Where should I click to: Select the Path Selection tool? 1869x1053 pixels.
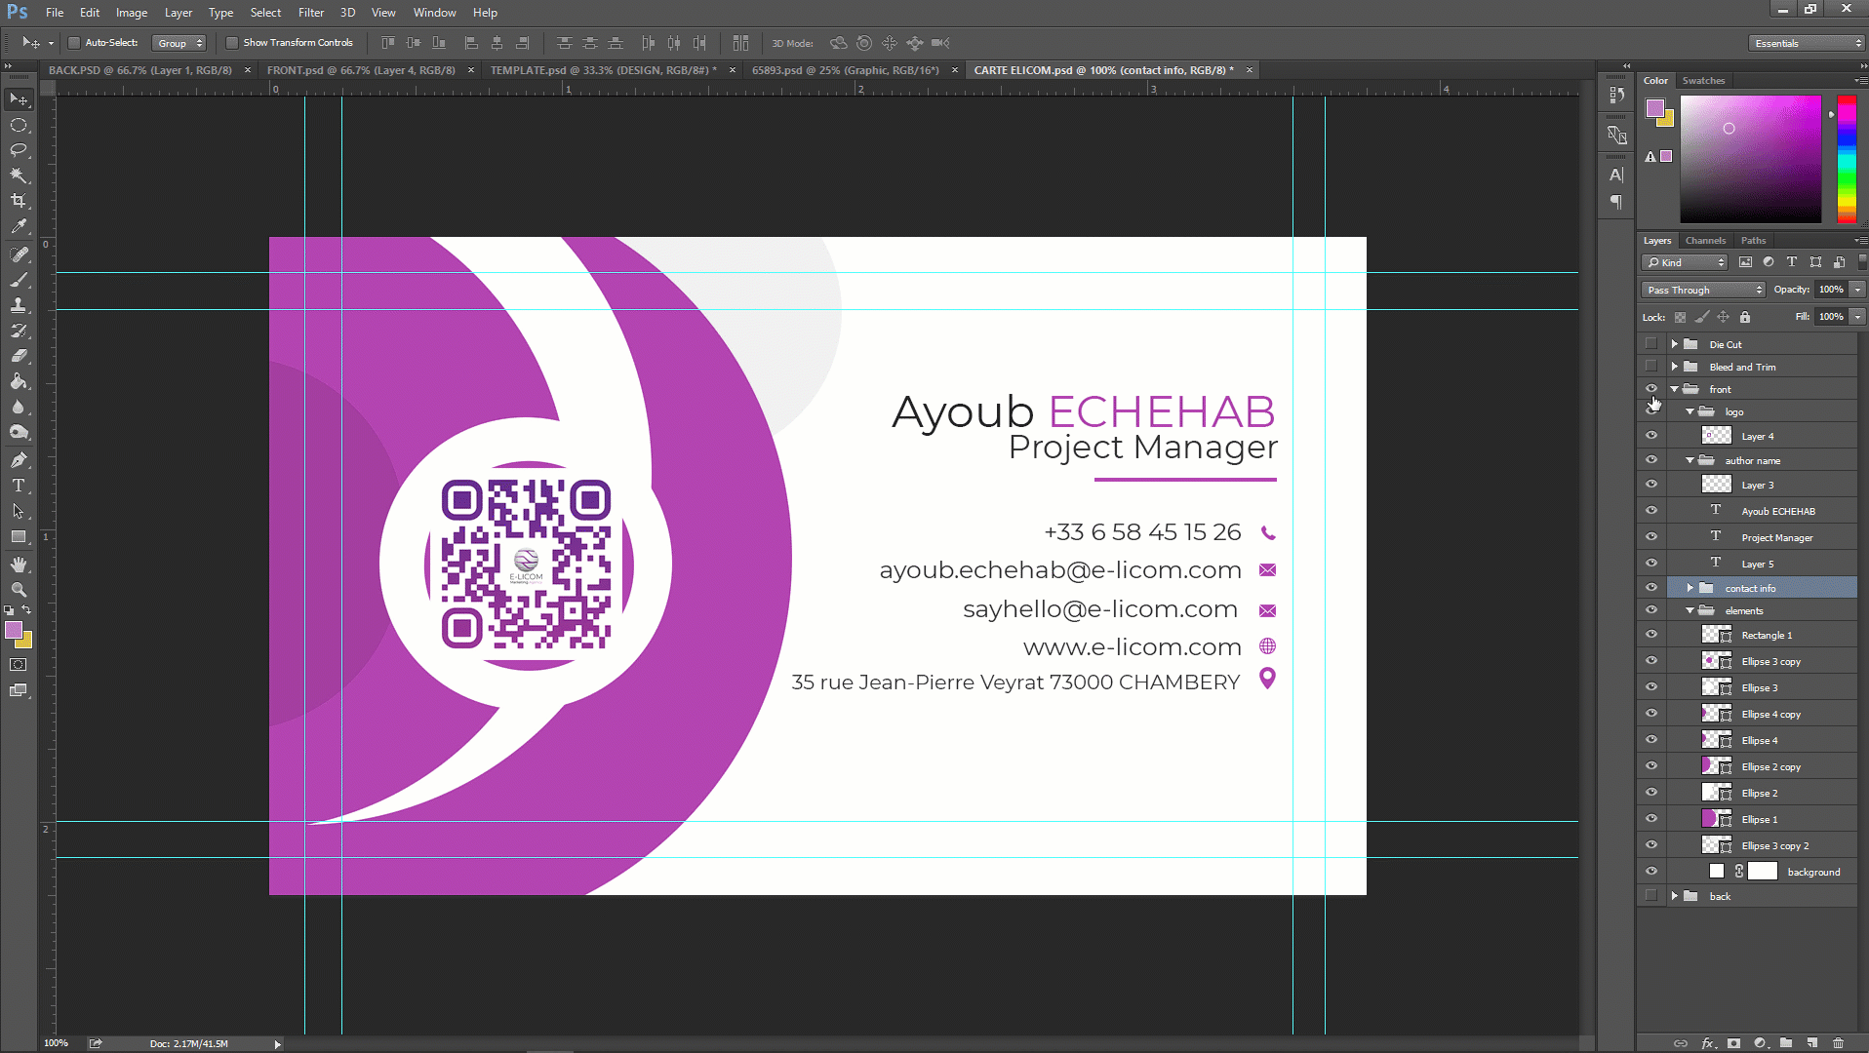click(19, 511)
